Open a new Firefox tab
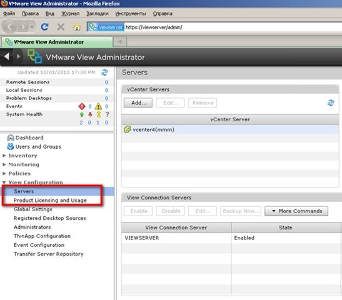This screenshot has height=300, width=342. tap(120, 42)
